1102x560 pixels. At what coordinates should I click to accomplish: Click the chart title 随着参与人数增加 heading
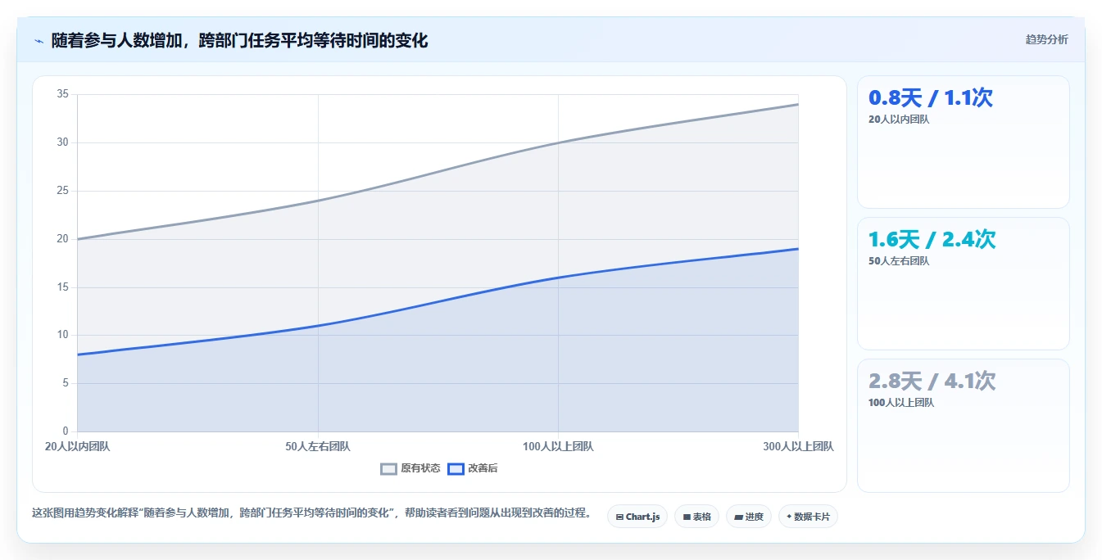coord(239,40)
